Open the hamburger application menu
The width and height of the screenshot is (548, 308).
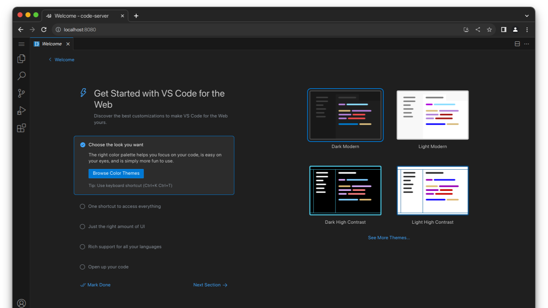coord(21,44)
